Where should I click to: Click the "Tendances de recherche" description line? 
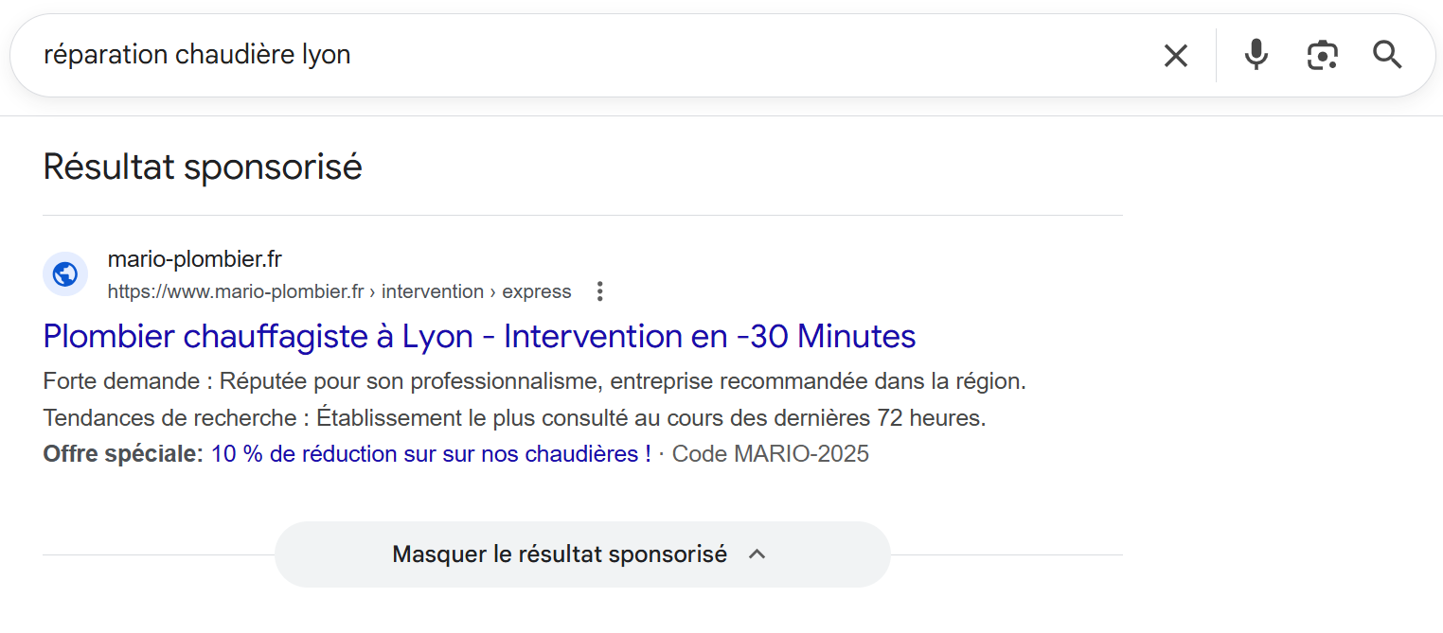[514, 418]
